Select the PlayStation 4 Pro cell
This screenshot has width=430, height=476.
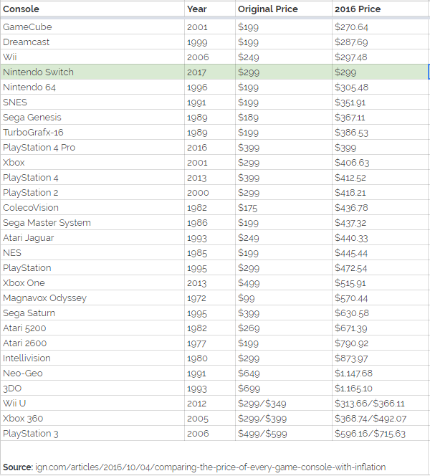[92, 147]
